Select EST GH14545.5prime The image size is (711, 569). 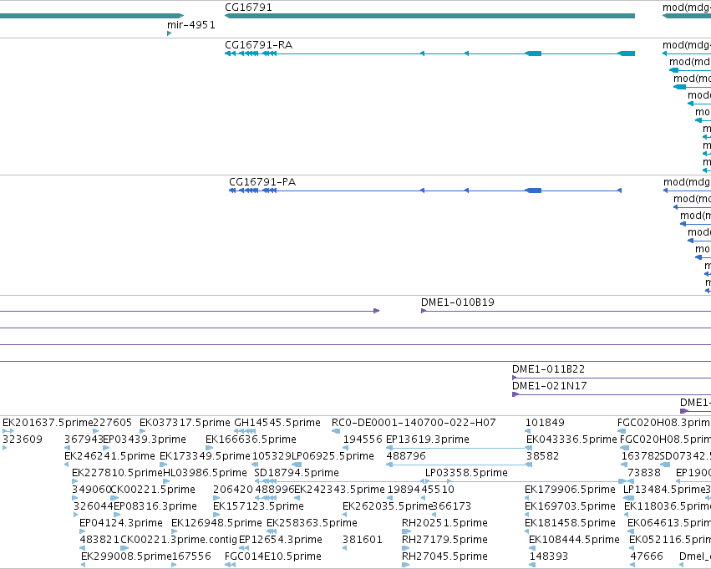click(x=277, y=423)
